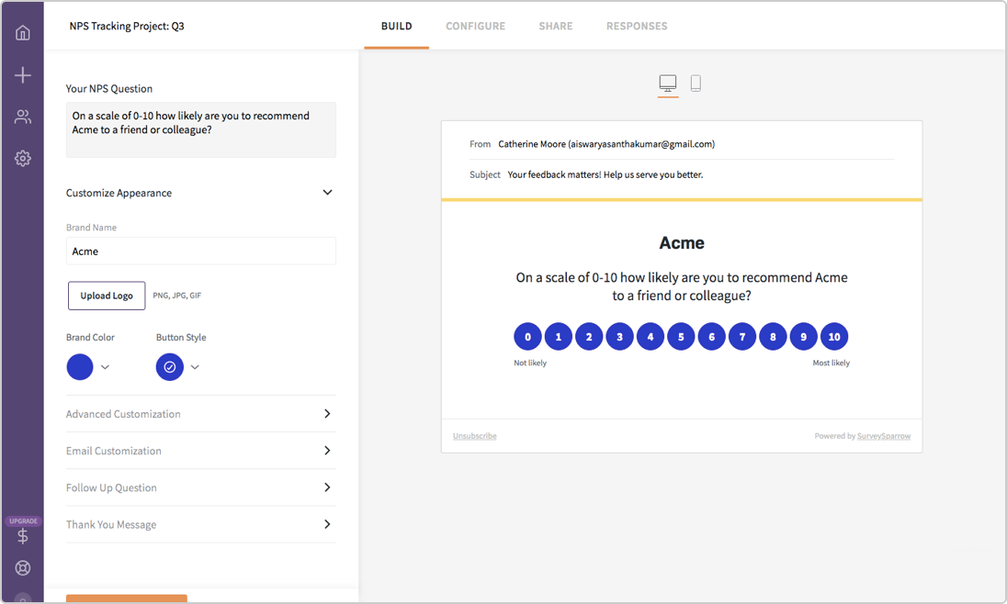Select score 10 labeled Most likely
The image size is (1007, 604).
click(x=834, y=336)
